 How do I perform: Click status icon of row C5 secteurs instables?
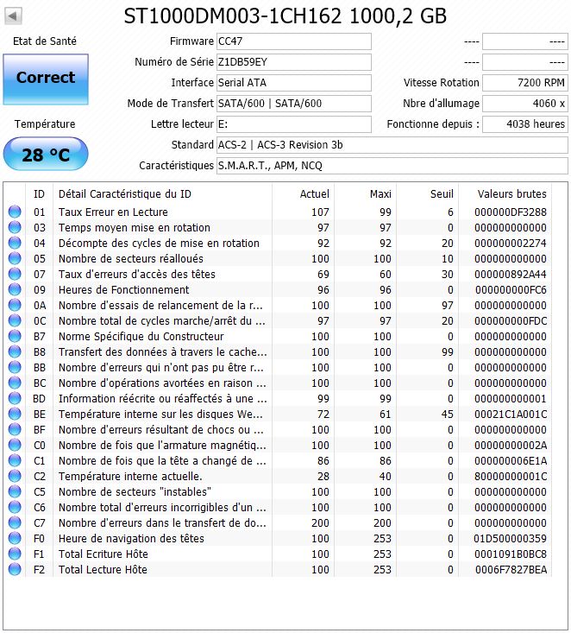click(15, 491)
